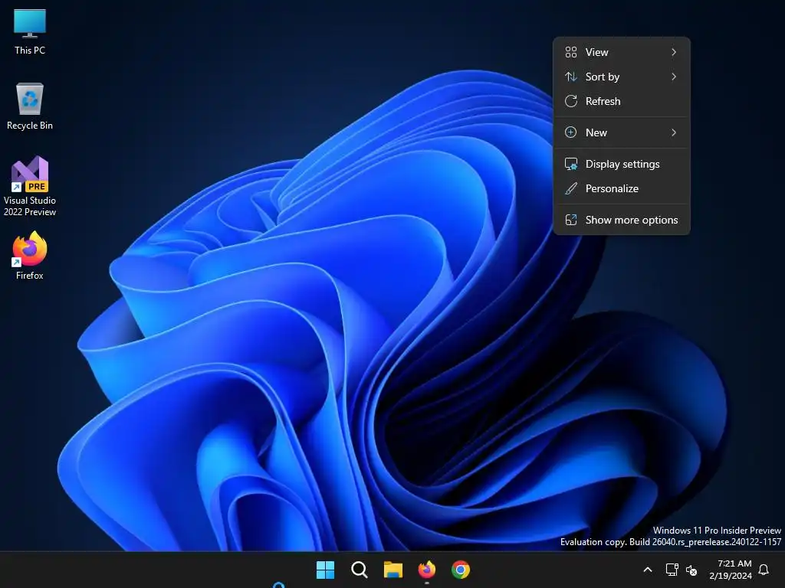Click the Personalize brush icon
Viewport: 785px width, 588px height.
pyautogui.click(x=570, y=188)
